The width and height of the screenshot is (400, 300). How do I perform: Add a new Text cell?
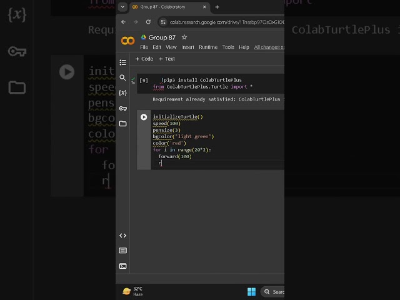(167, 59)
